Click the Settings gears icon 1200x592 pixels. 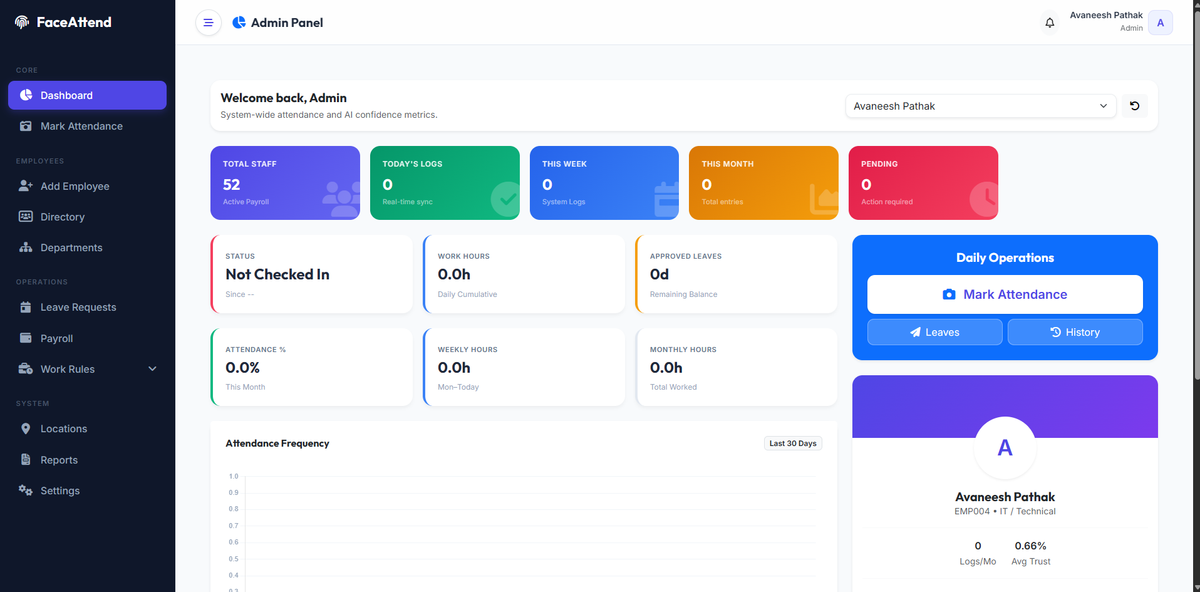[26, 491]
